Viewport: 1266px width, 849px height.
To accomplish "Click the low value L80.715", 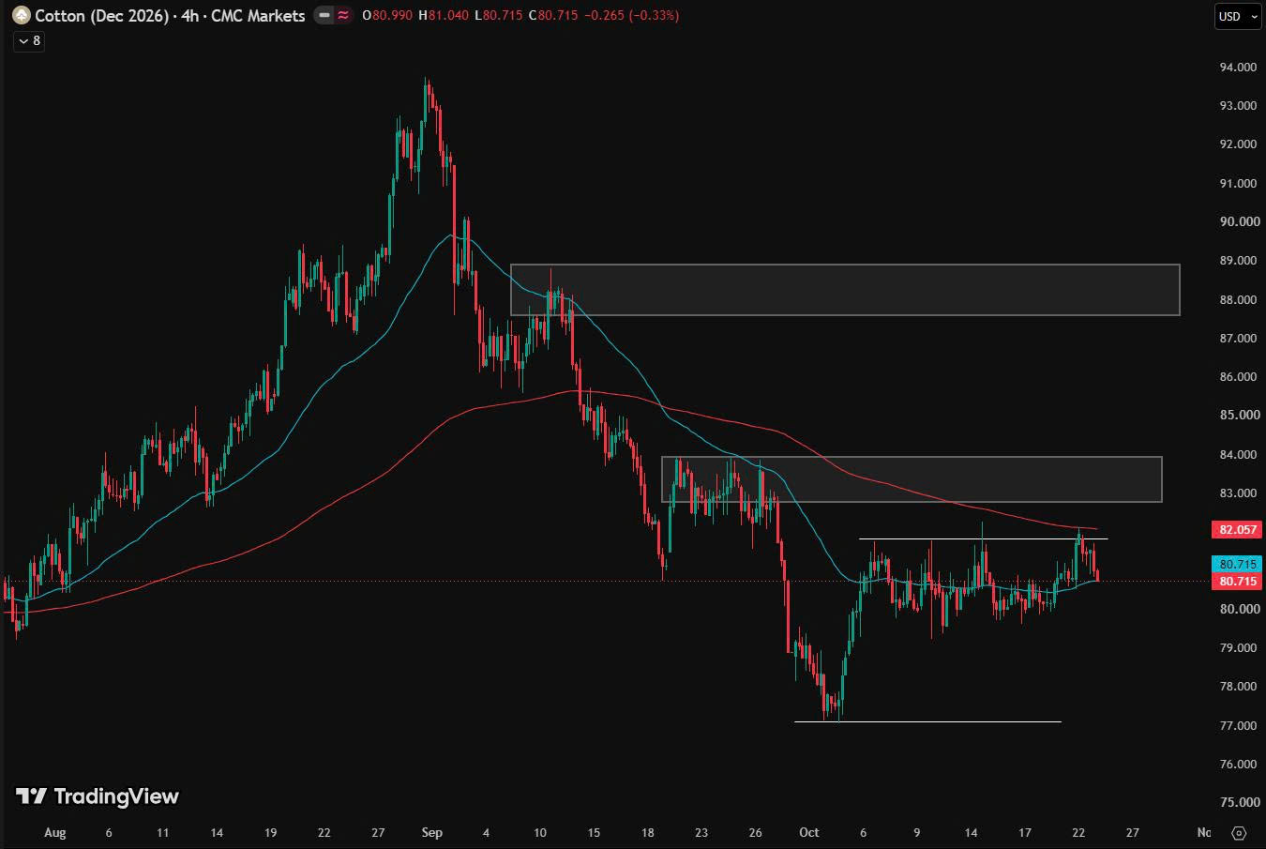I will tap(499, 15).
